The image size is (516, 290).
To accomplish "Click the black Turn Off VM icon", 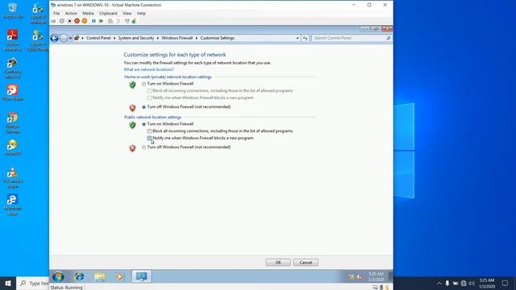I will 69,21.
